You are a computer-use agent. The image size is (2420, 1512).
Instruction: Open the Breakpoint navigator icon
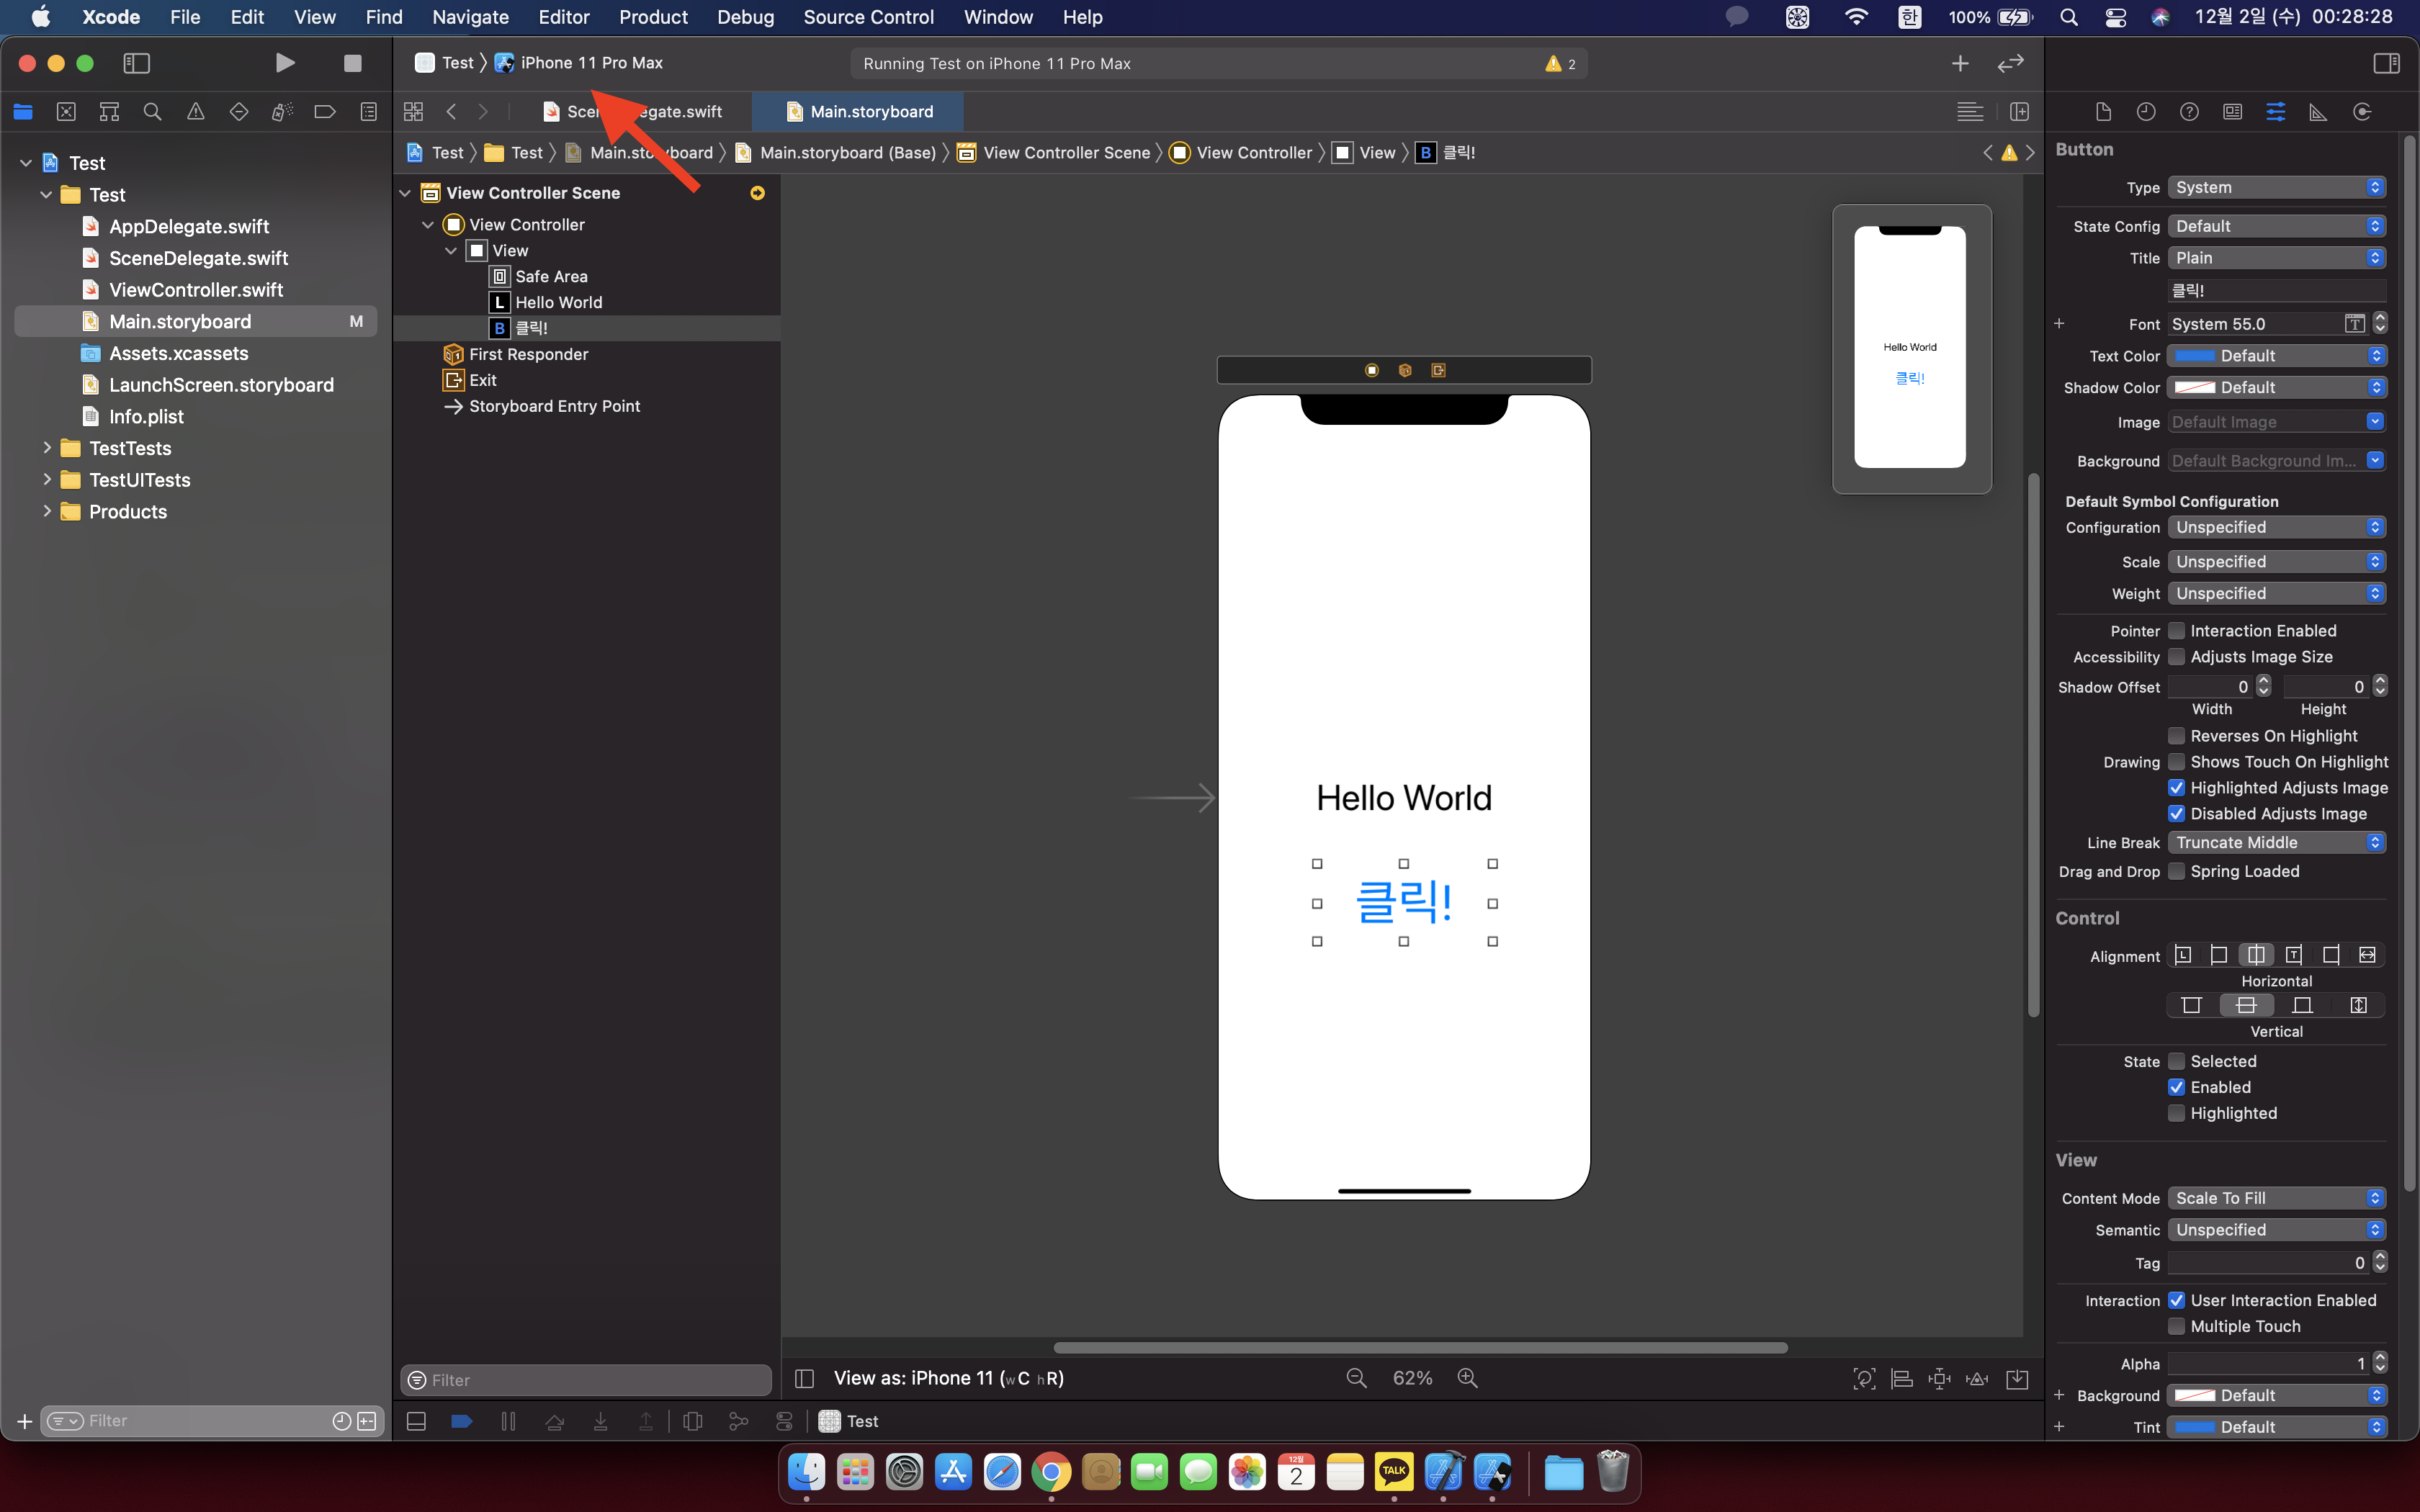tap(325, 112)
